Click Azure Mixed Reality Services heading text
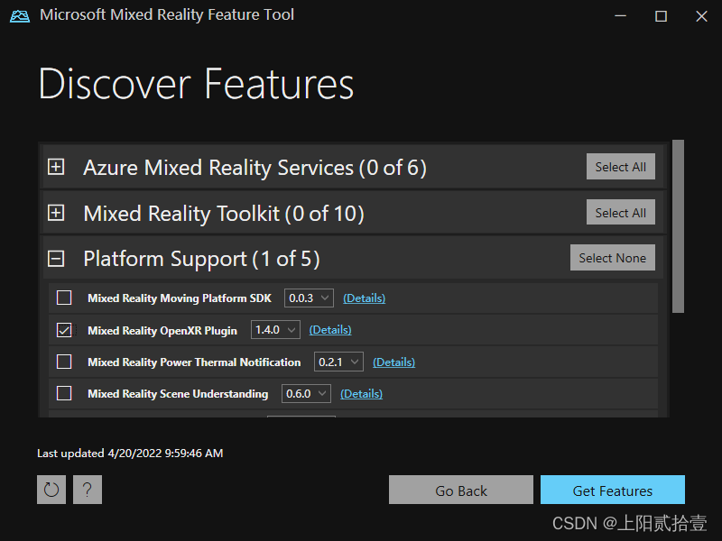The width and height of the screenshot is (722, 541). (255, 168)
